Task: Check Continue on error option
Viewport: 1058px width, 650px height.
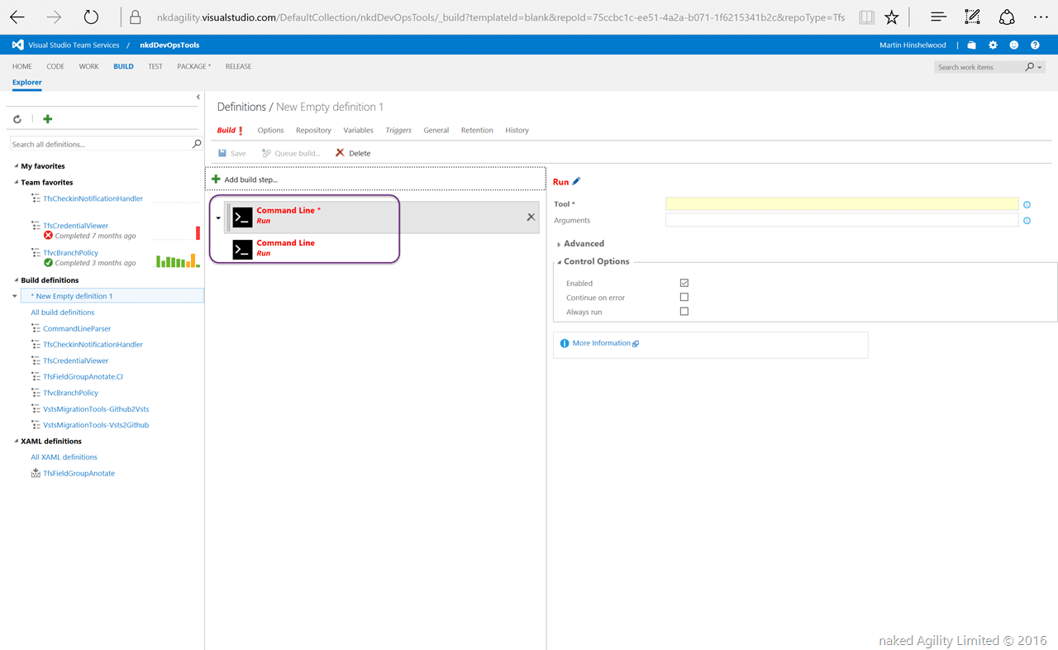Action: (x=684, y=297)
